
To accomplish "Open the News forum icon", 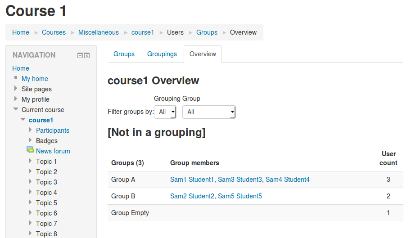I will (x=30, y=150).
